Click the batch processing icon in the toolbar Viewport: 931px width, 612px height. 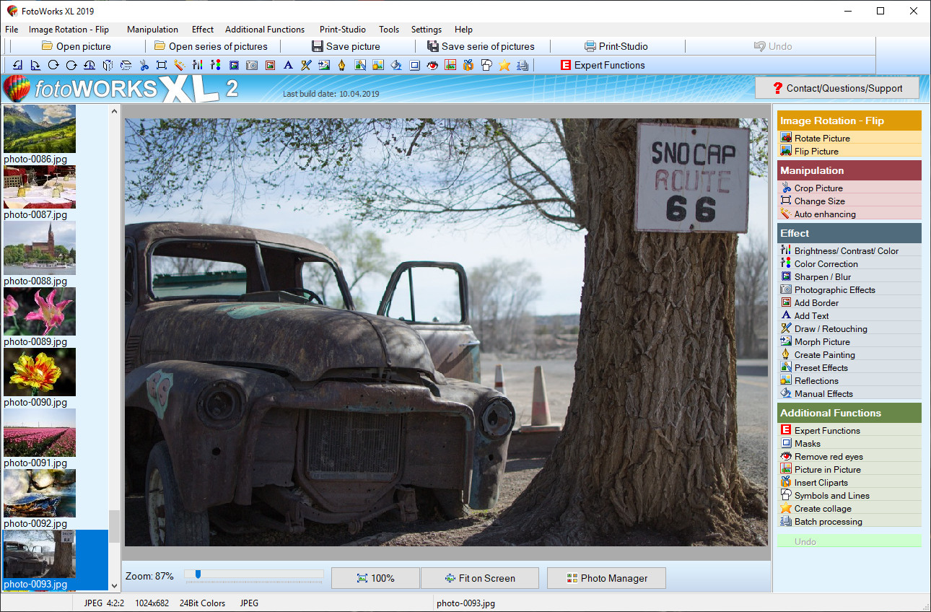523,65
